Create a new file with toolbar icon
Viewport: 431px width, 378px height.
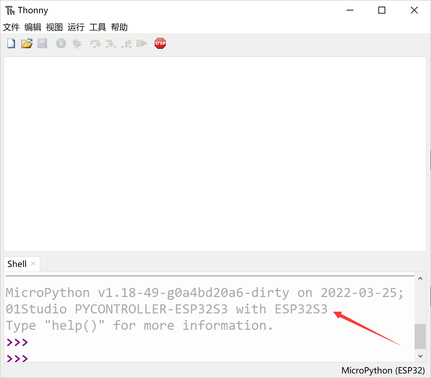(11, 44)
